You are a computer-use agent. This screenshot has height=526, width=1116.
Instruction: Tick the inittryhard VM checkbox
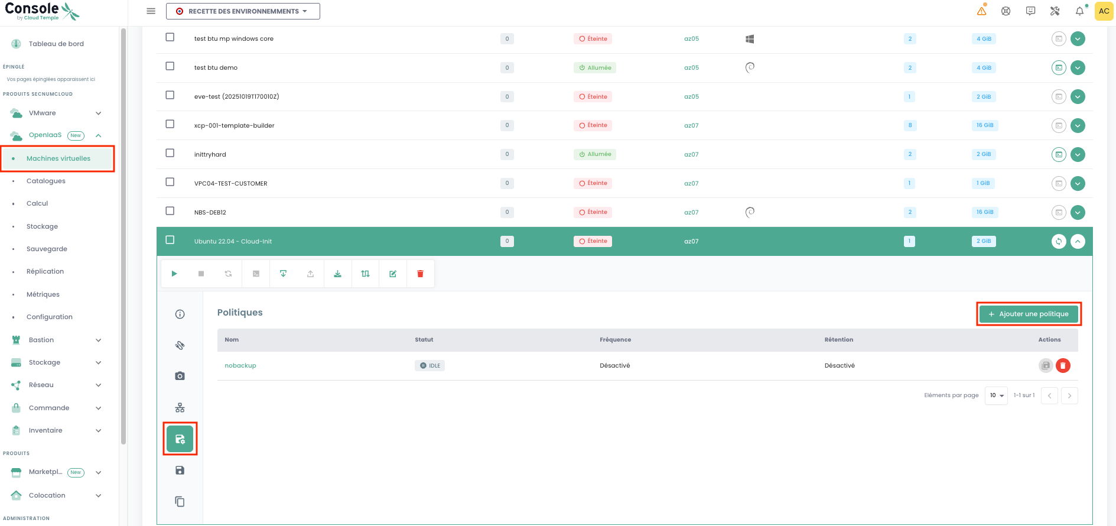(x=170, y=153)
